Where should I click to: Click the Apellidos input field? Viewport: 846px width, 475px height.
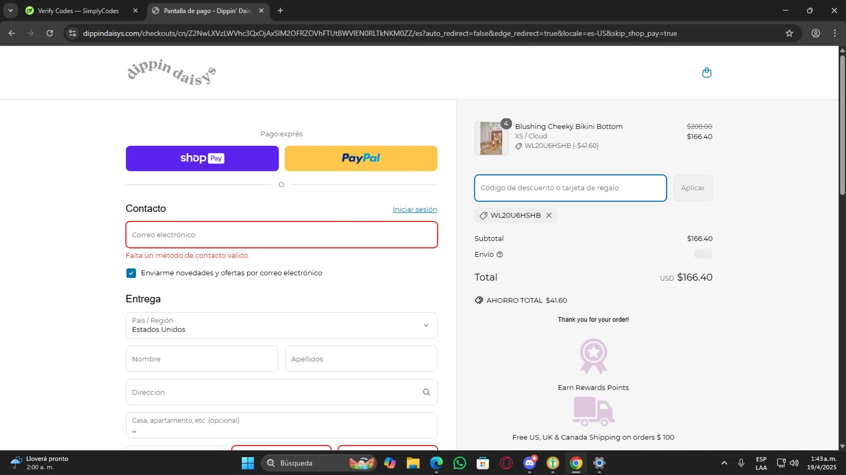point(361,359)
